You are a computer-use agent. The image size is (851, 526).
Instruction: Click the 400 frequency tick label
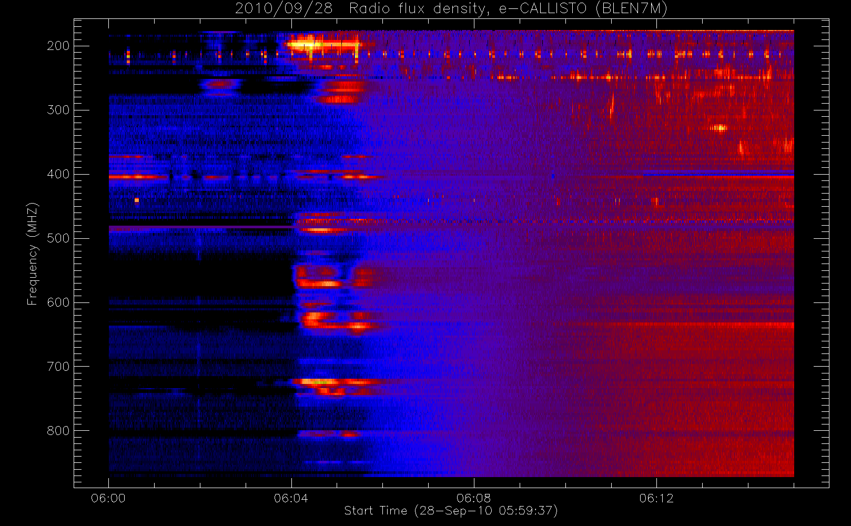[58, 174]
